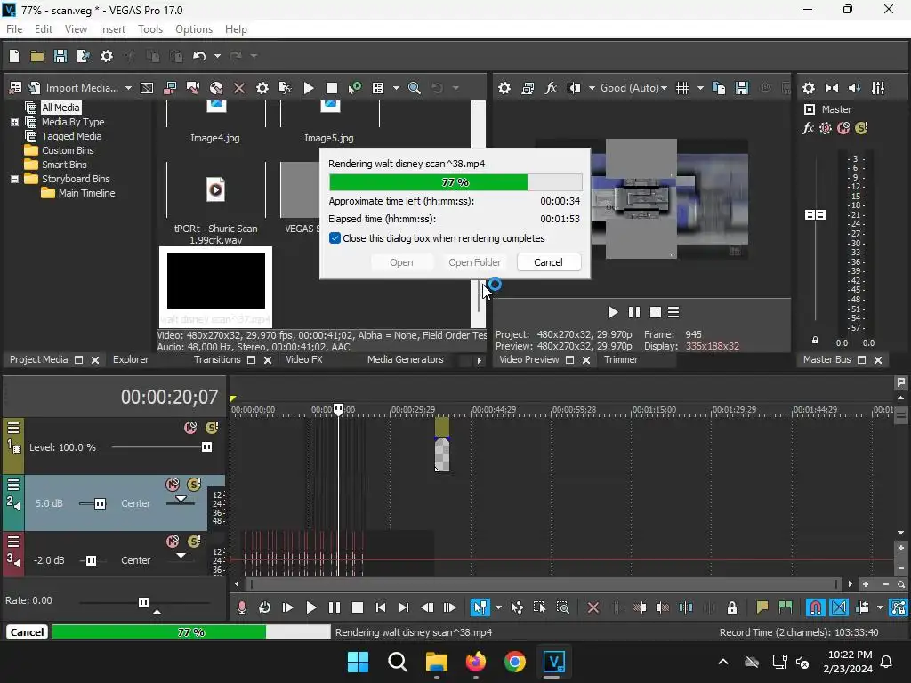911x683 pixels.
Task: Open a project with the folder icon
Action: click(37, 56)
